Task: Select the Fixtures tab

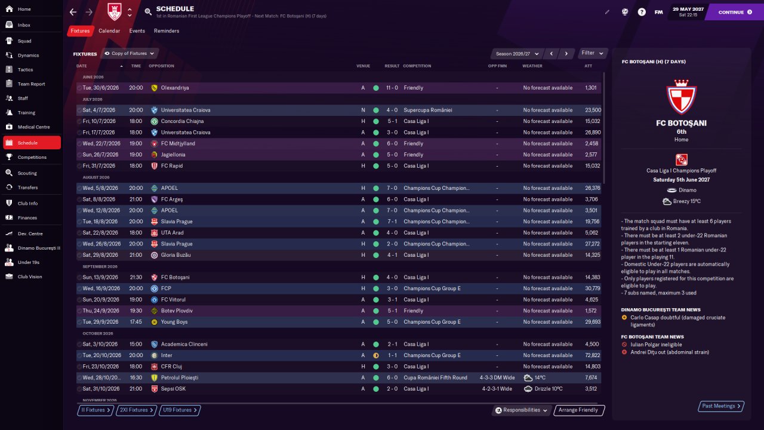Action: [x=80, y=31]
